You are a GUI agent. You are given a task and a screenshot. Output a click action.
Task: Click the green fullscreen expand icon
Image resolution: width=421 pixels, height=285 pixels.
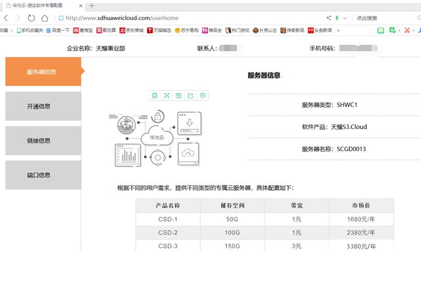(x=167, y=95)
